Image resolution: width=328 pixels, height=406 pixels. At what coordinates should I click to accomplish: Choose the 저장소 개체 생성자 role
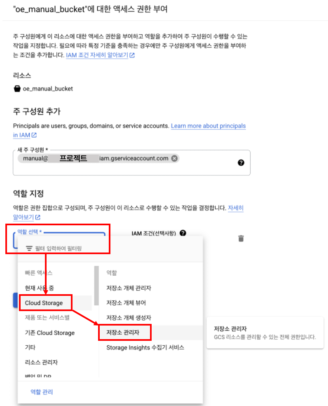pos(129,318)
